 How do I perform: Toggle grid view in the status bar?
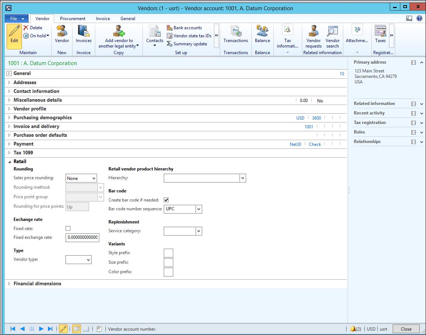(86, 329)
